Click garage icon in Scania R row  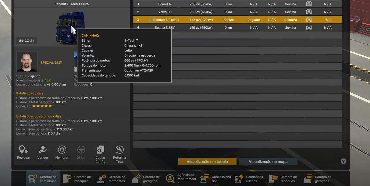pyautogui.click(x=309, y=4)
